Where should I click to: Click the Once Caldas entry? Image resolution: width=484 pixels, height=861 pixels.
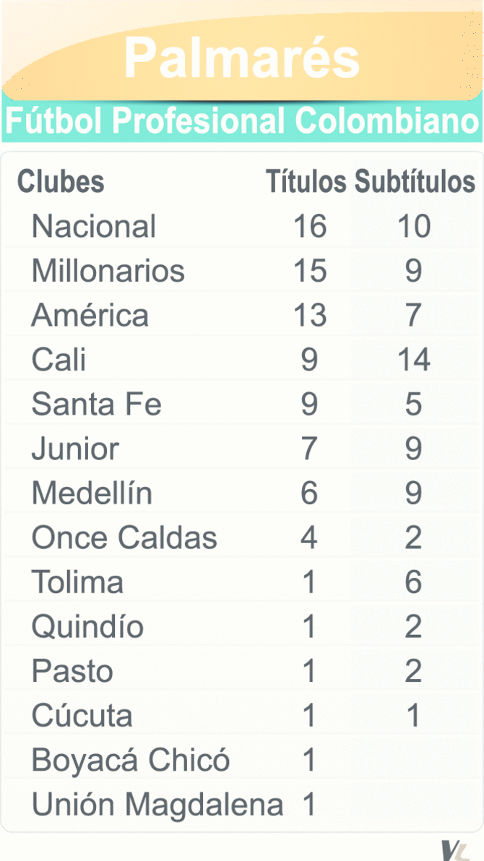tap(124, 538)
